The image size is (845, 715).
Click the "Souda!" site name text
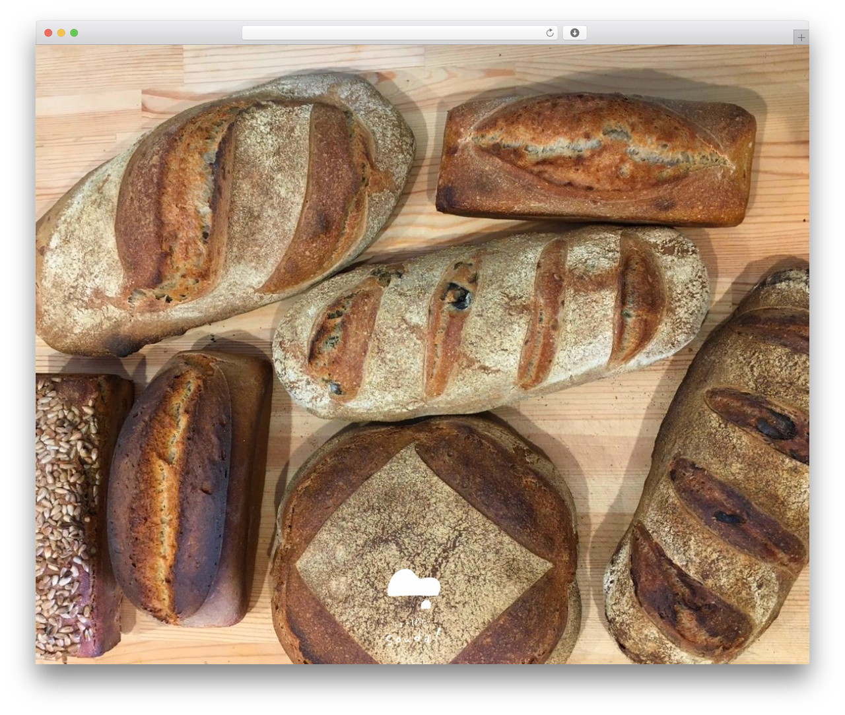click(x=413, y=637)
